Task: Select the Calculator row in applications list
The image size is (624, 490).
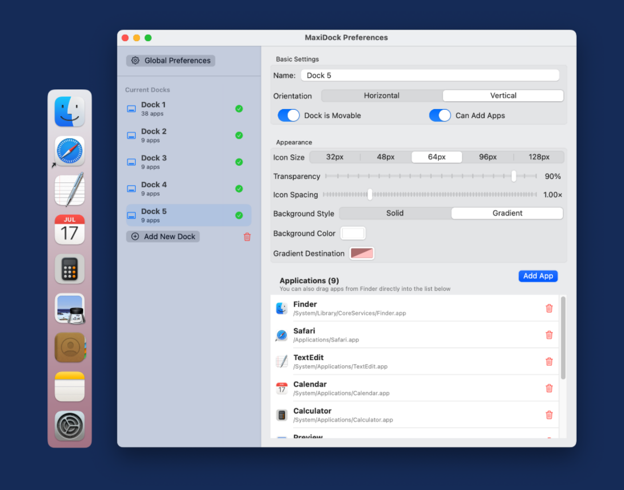Action: click(415, 415)
